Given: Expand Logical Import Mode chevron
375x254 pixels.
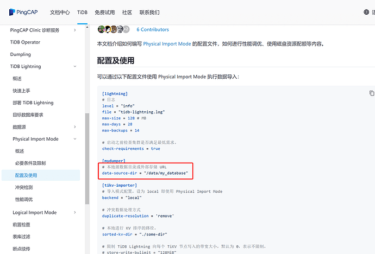Looking at the screenshot, I should coord(75,213).
